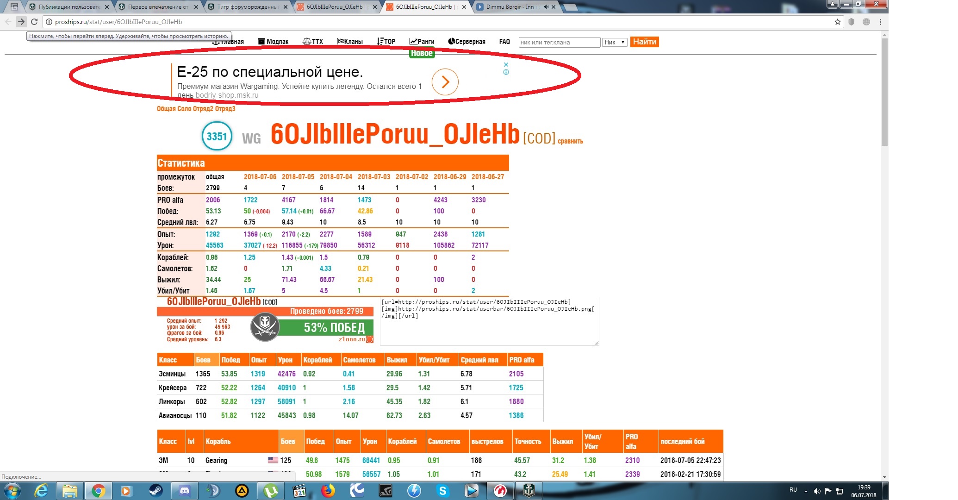Switch to the first 6OJIbIIIePoruu_OJIeHb tab
This screenshot has height=500, width=958.
(337, 7)
